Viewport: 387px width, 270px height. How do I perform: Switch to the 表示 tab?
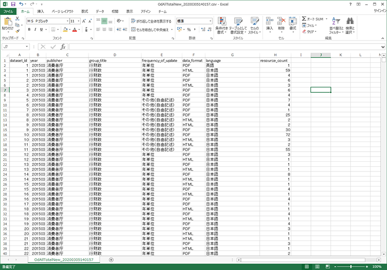tap(130, 11)
